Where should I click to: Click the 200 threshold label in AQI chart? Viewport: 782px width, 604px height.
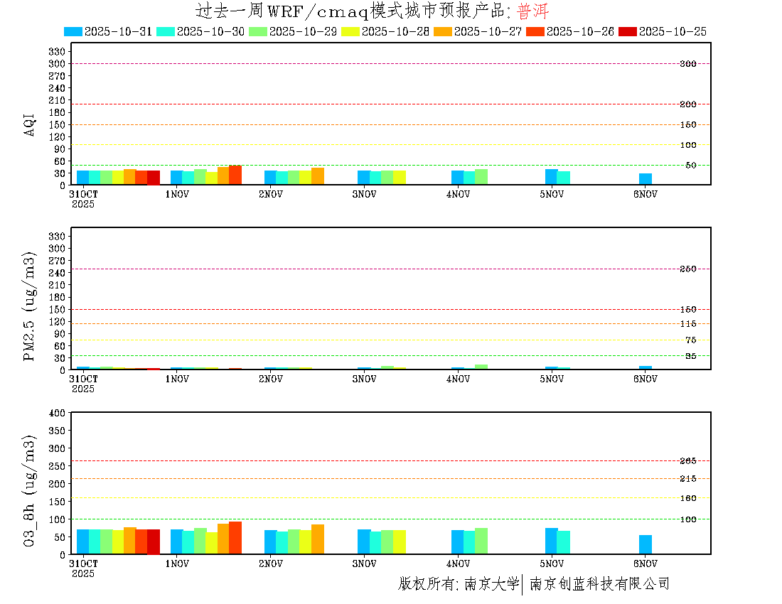(x=687, y=104)
